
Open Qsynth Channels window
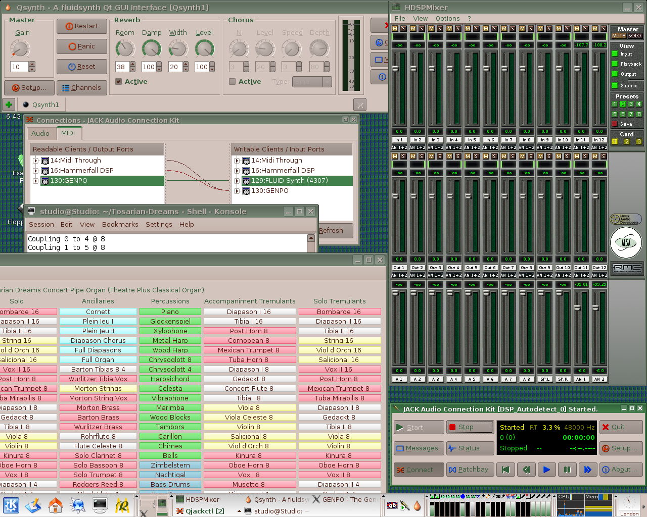[82, 88]
